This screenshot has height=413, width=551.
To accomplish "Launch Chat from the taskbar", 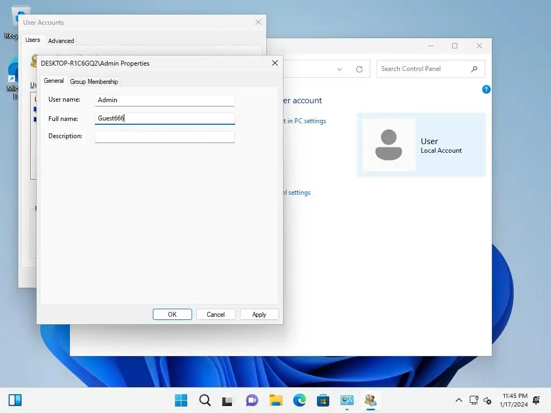I will coord(252,400).
